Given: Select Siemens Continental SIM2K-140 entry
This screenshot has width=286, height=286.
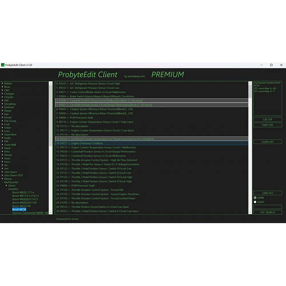Looking at the screenshot, I should point(30,213).
